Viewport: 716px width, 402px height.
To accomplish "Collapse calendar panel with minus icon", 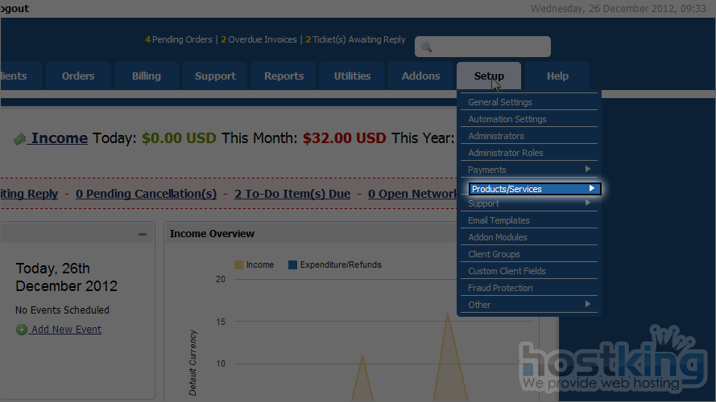I will (143, 234).
